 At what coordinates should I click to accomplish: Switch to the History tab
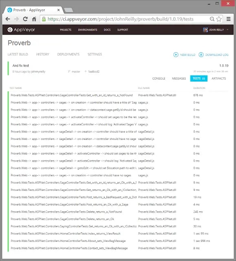pos(42,54)
